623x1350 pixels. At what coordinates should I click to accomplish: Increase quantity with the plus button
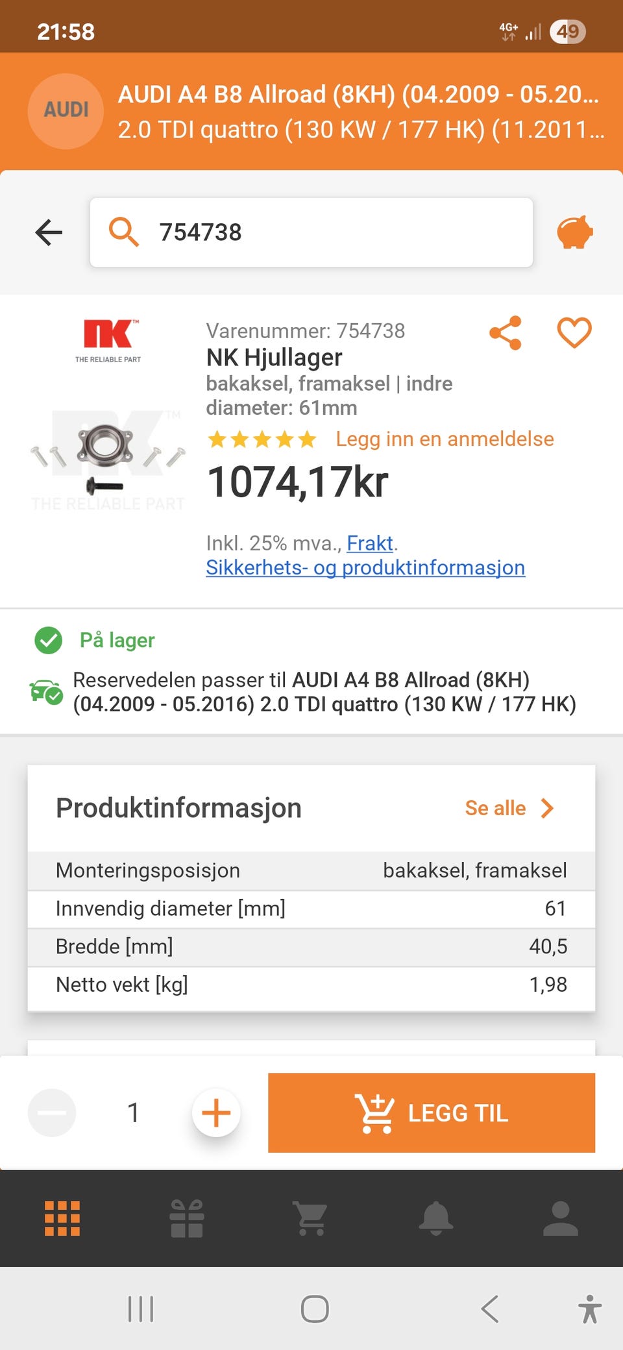tap(216, 1112)
